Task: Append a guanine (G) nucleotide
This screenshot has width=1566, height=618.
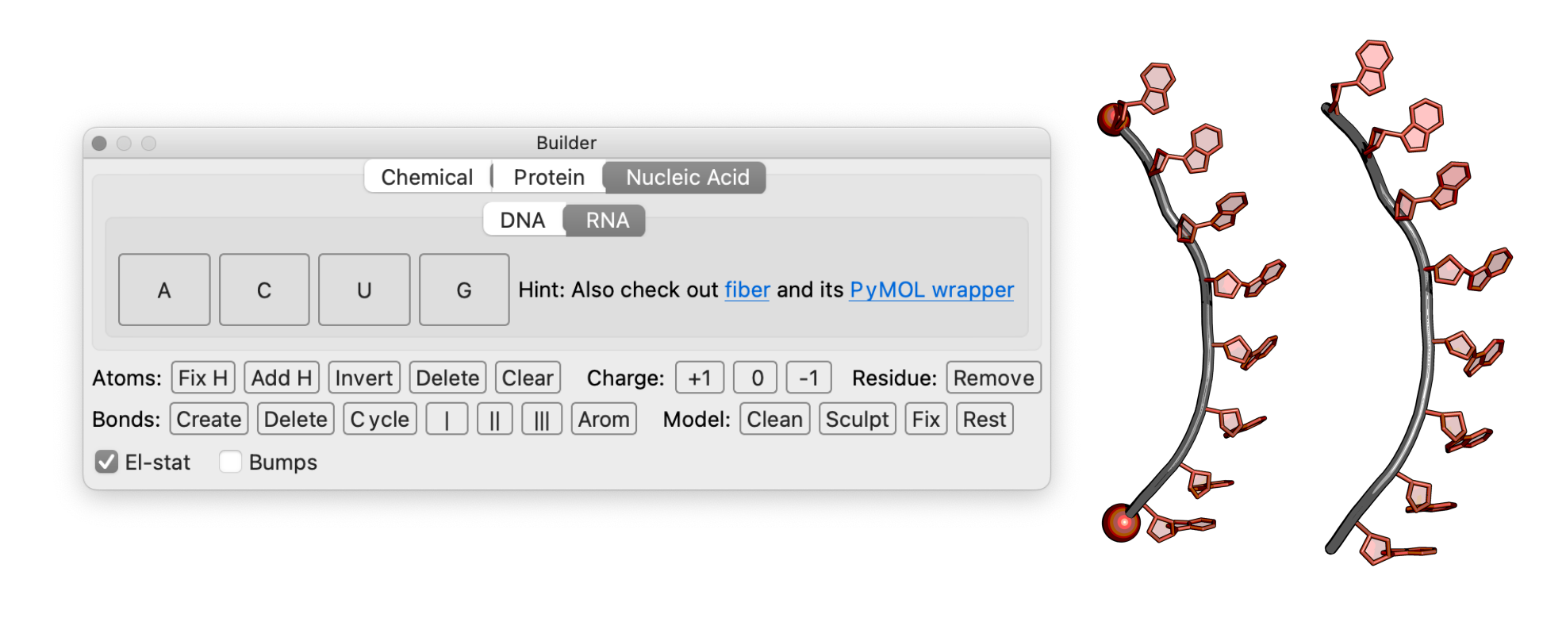Action: point(464,290)
